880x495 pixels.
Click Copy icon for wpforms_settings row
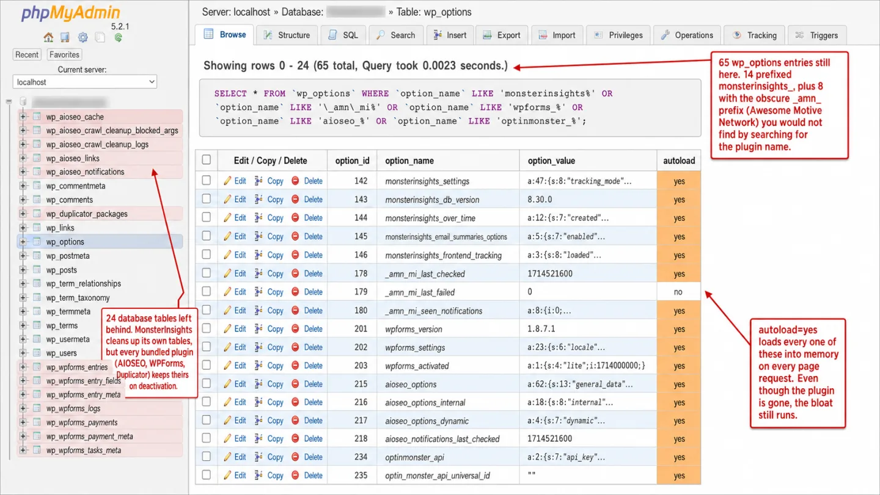tap(258, 347)
